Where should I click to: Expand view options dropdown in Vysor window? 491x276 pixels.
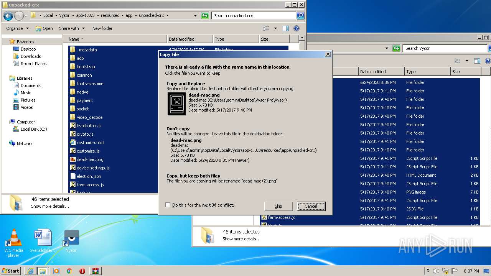(467, 61)
